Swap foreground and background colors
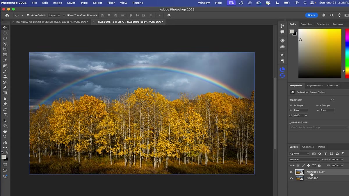This screenshot has height=196, width=349. click(7, 153)
